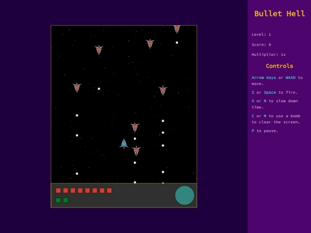Screen dimensions: 311x233
Task: Click the sixth red health square
Action: click(94, 190)
